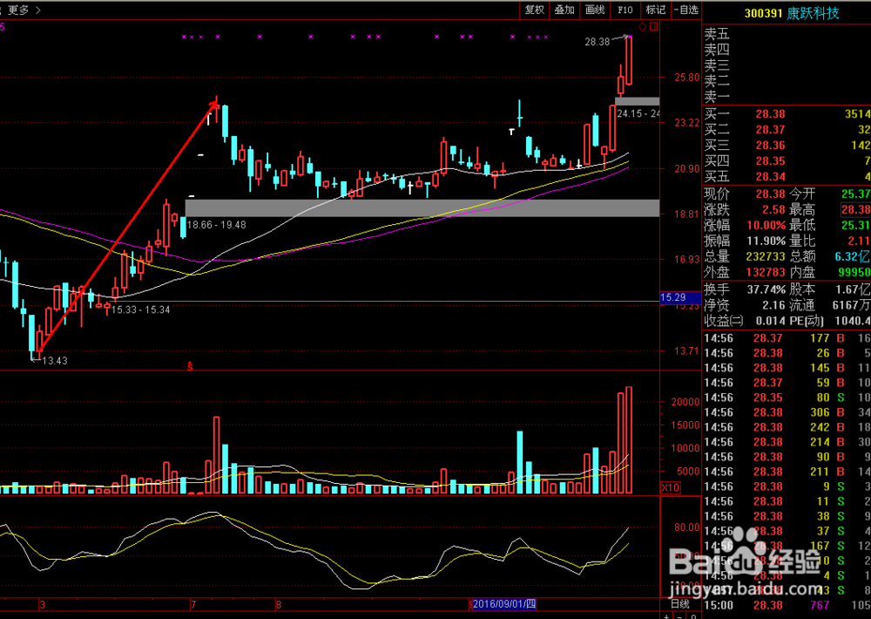Click the 28.38 high price label on chart
The height and width of the screenshot is (619, 871).
click(x=598, y=42)
